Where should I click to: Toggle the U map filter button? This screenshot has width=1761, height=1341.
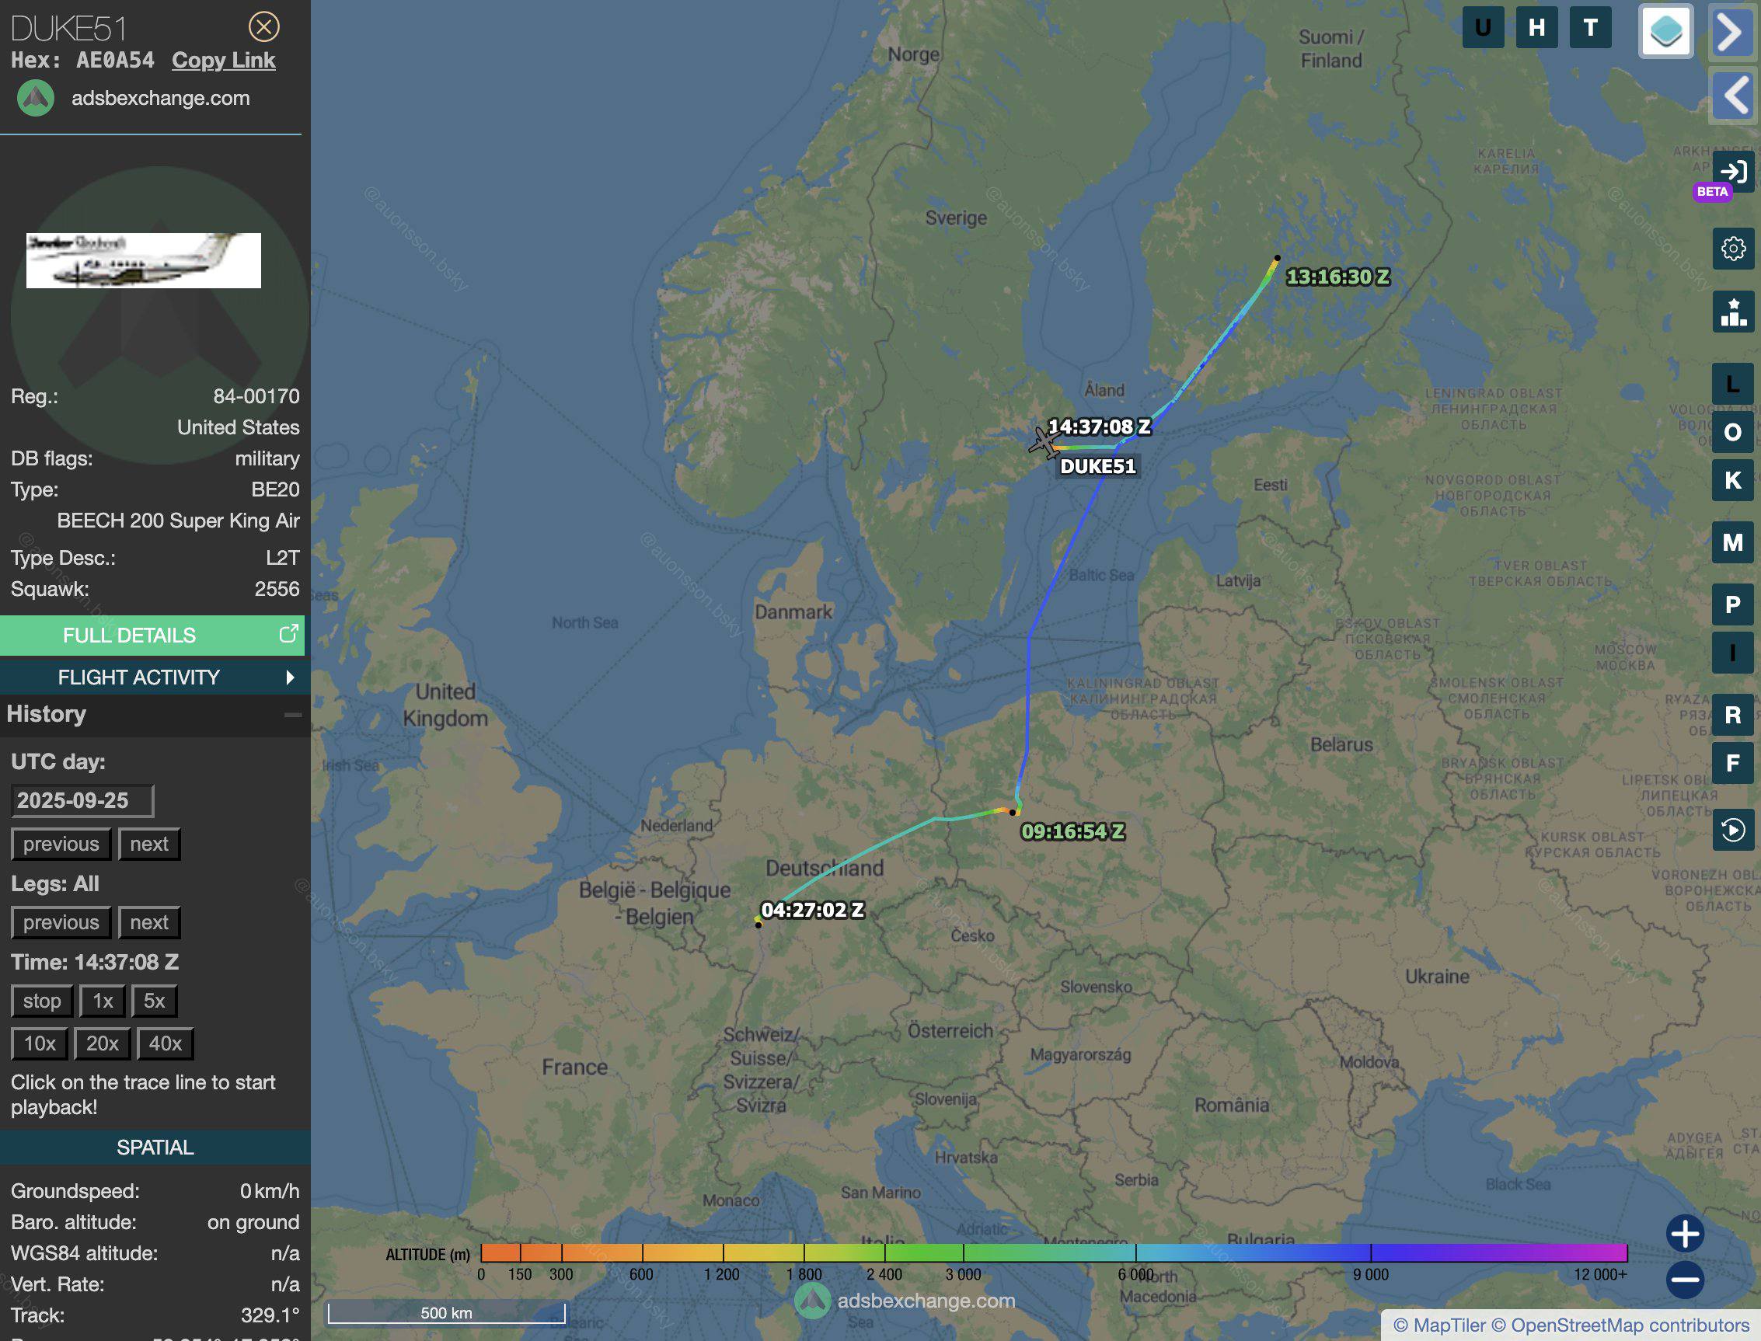pyautogui.click(x=1484, y=28)
